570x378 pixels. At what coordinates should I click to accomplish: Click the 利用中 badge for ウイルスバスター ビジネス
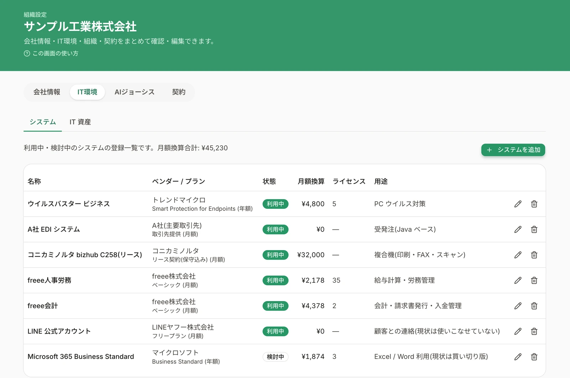pos(275,204)
